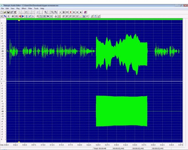Open the Edit menu
This screenshot has height=150, width=188.
[x=7, y=8]
